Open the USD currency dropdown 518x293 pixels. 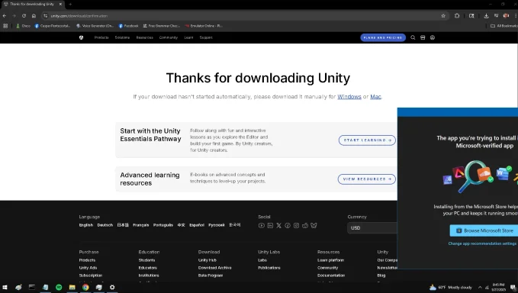(372, 228)
